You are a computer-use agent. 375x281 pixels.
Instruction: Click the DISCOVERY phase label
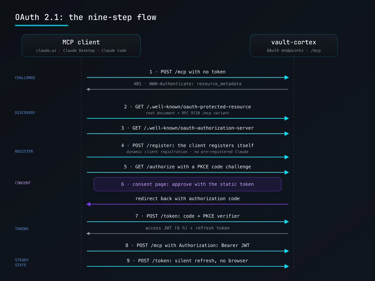pyautogui.click(x=25, y=113)
